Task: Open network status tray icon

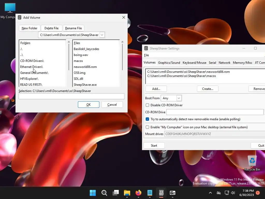Action: 227,193
